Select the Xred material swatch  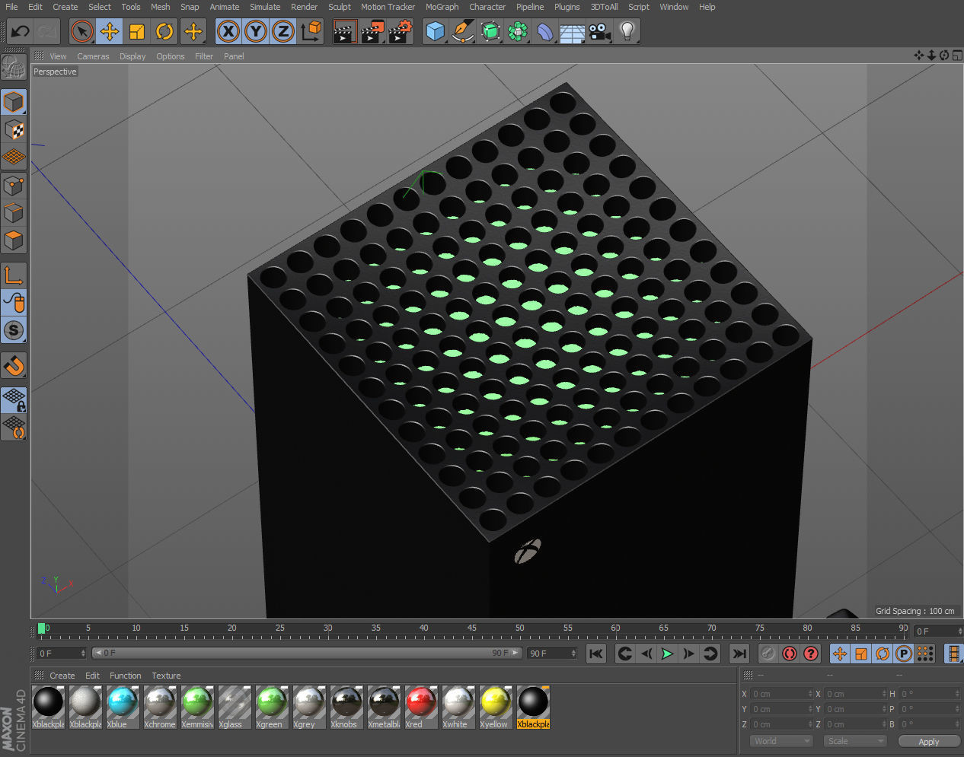[421, 708]
